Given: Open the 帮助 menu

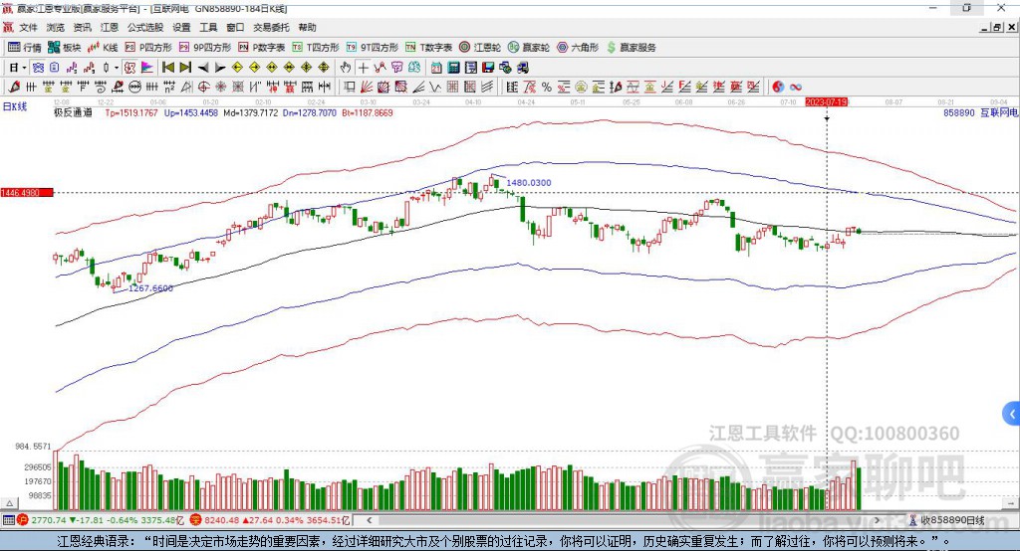Looking at the screenshot, I should click(307, 27).
